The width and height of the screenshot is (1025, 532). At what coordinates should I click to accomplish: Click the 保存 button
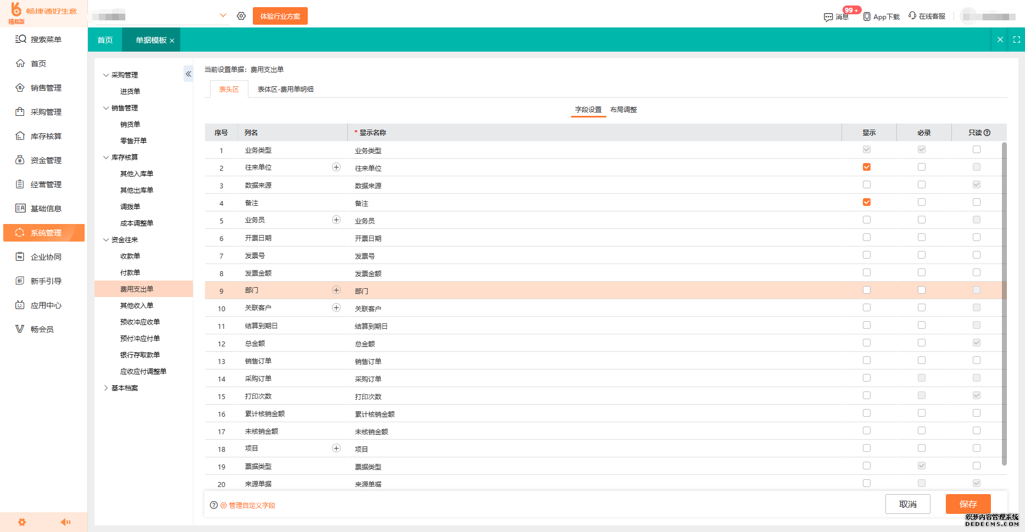coord(968,504)
